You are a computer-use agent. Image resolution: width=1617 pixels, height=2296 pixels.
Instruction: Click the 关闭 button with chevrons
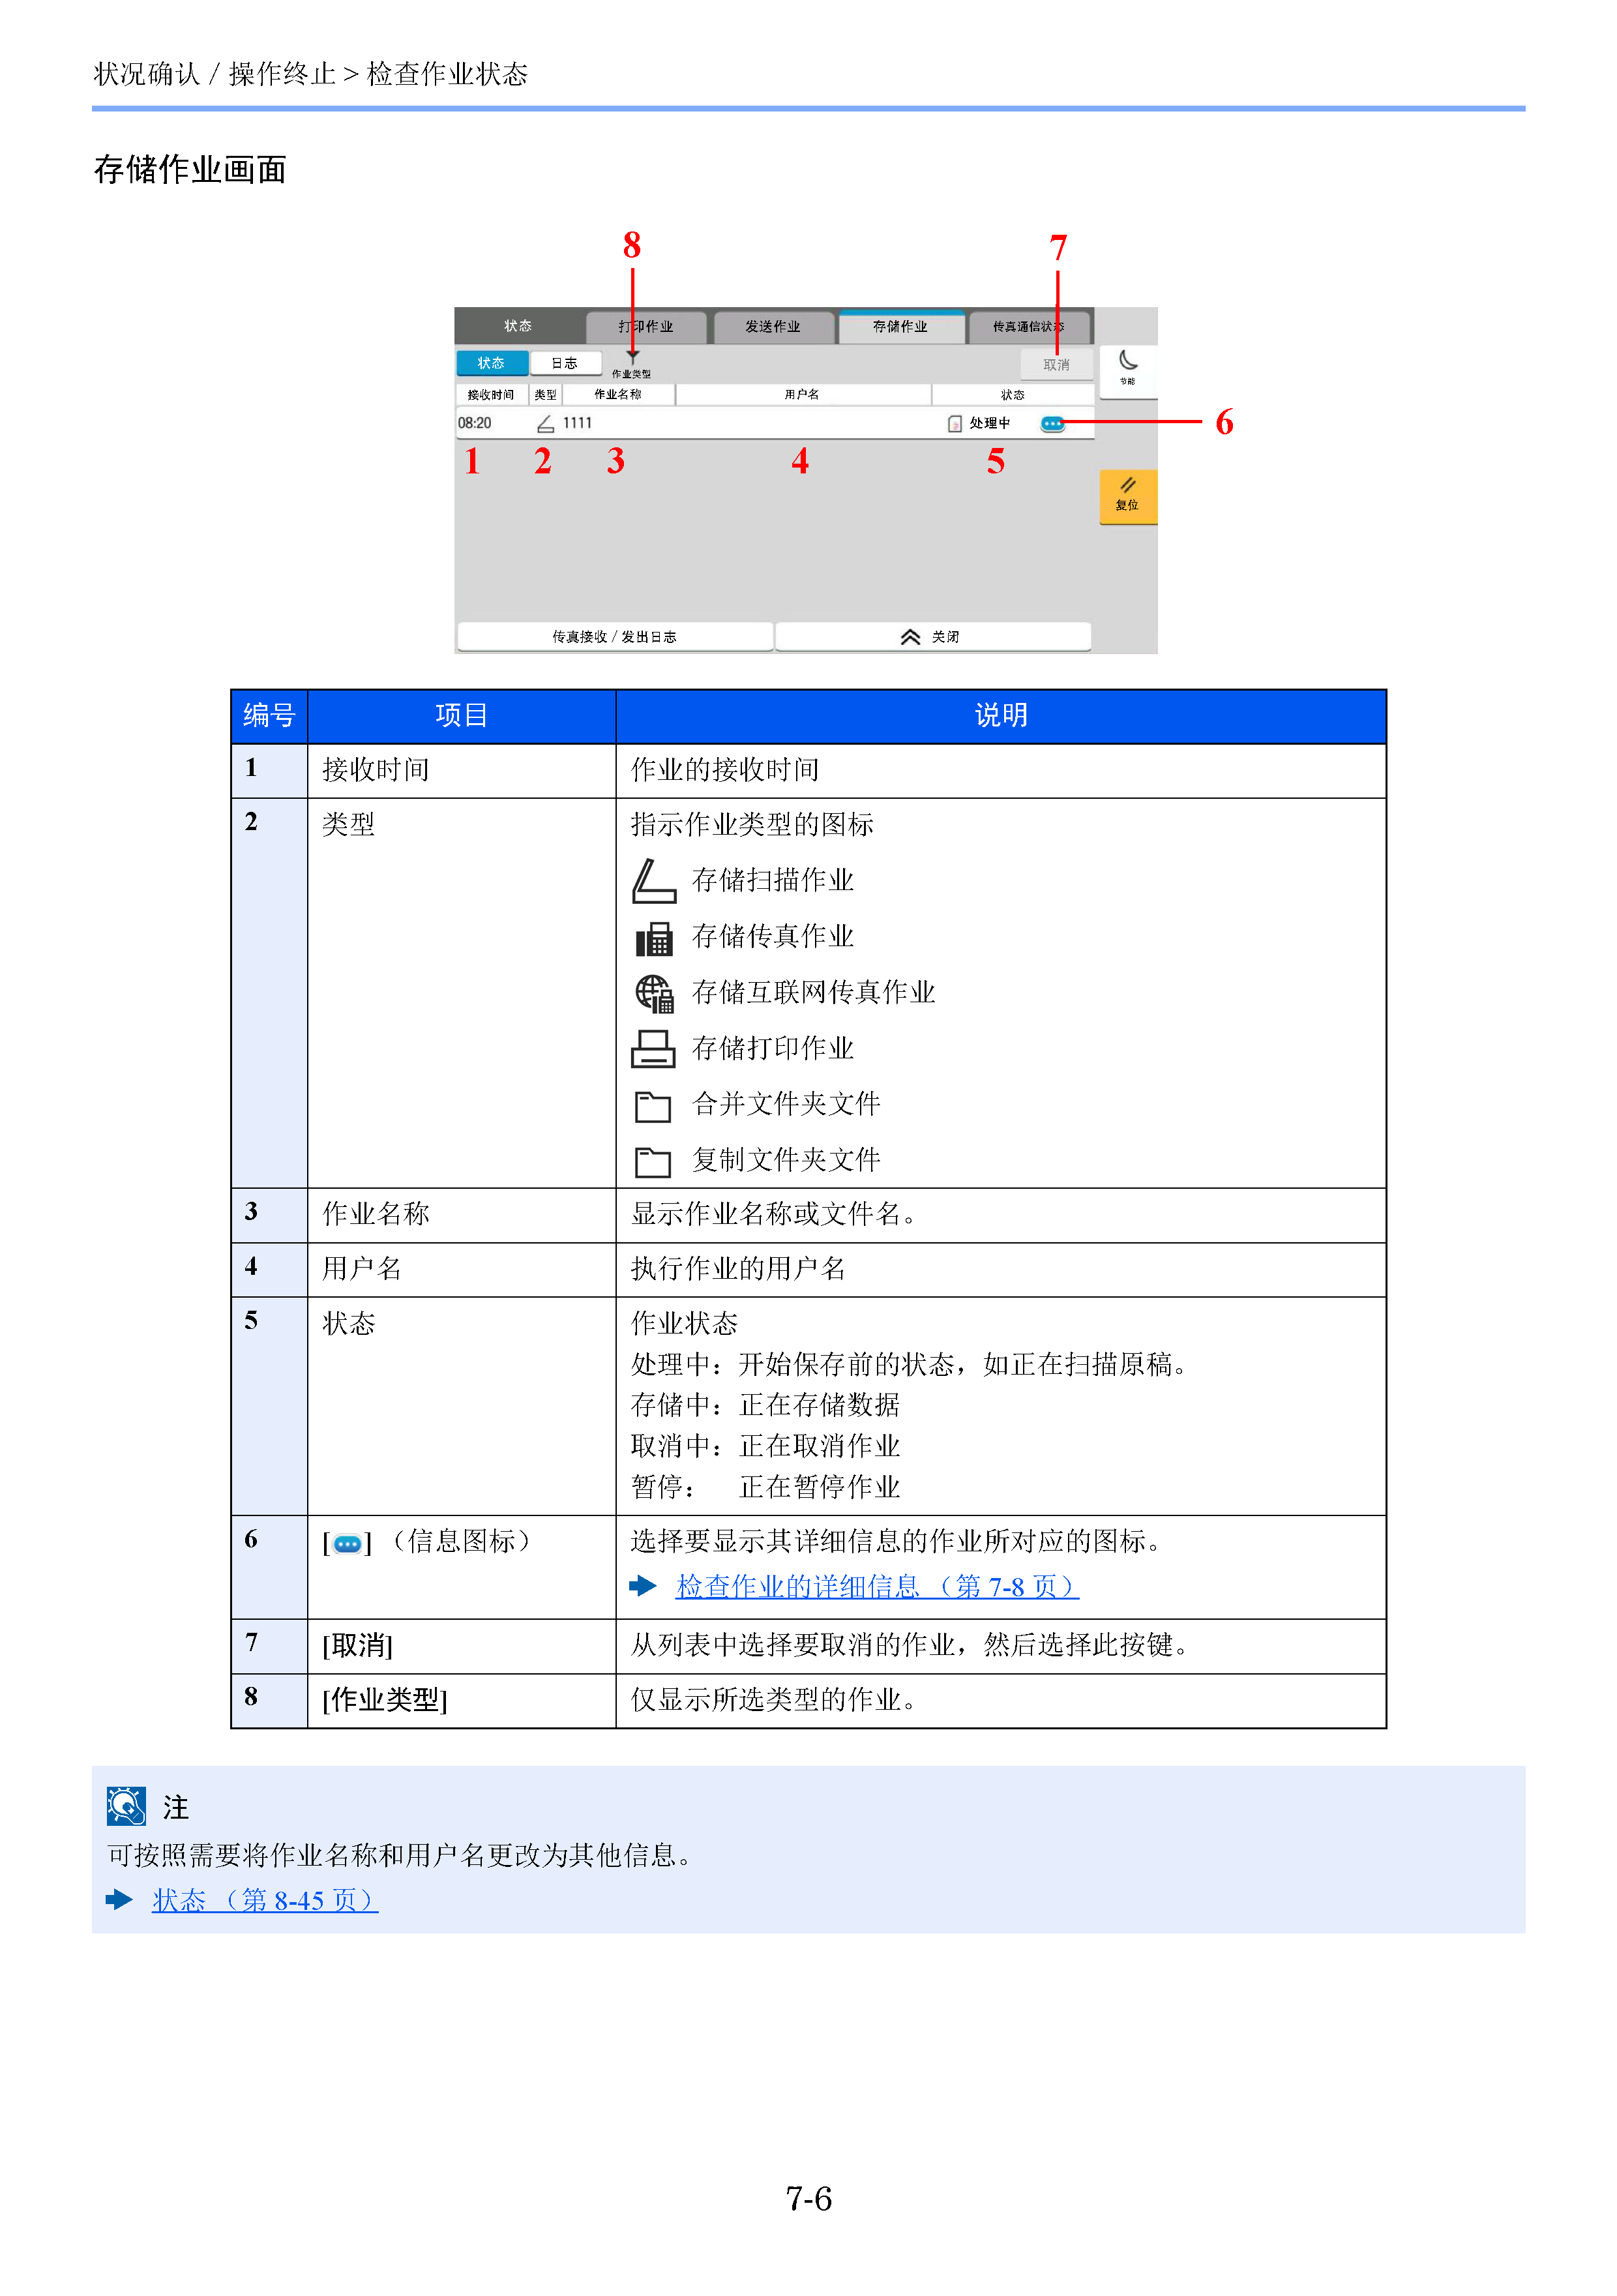[932, 637]
